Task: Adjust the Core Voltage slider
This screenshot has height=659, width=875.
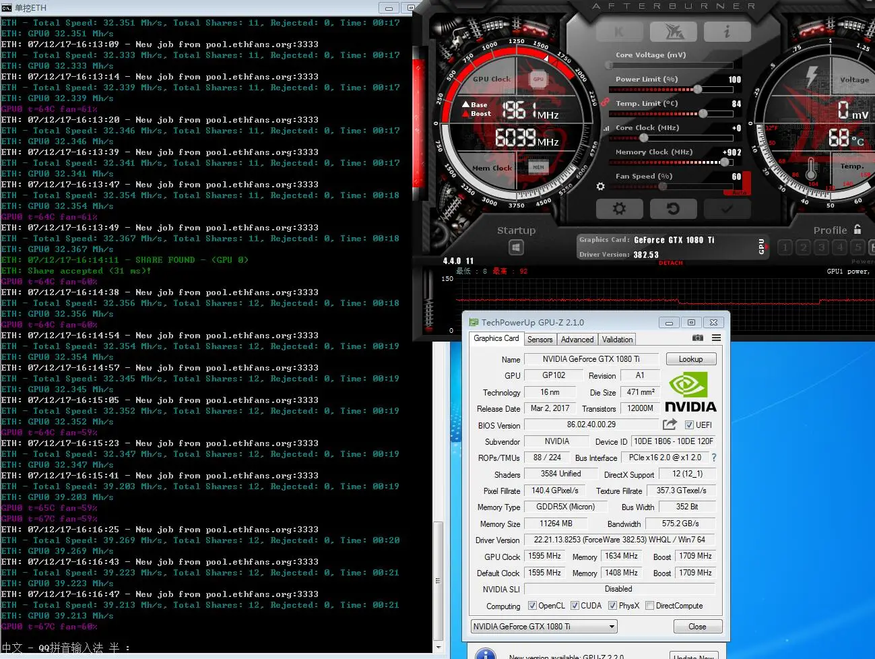Action: coord(670,65)
